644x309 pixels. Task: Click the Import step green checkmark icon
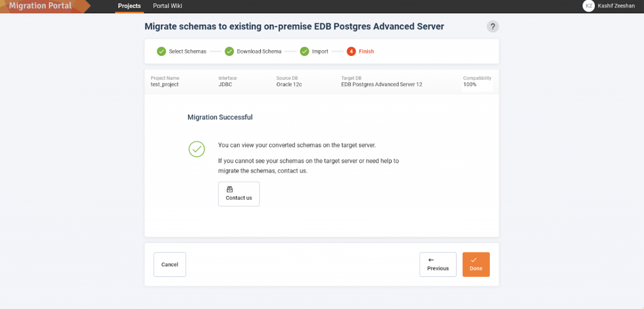tap(304, 51)
